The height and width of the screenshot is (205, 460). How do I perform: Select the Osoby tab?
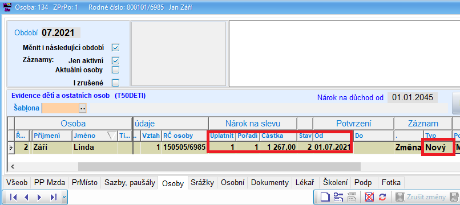click(173, 183)
